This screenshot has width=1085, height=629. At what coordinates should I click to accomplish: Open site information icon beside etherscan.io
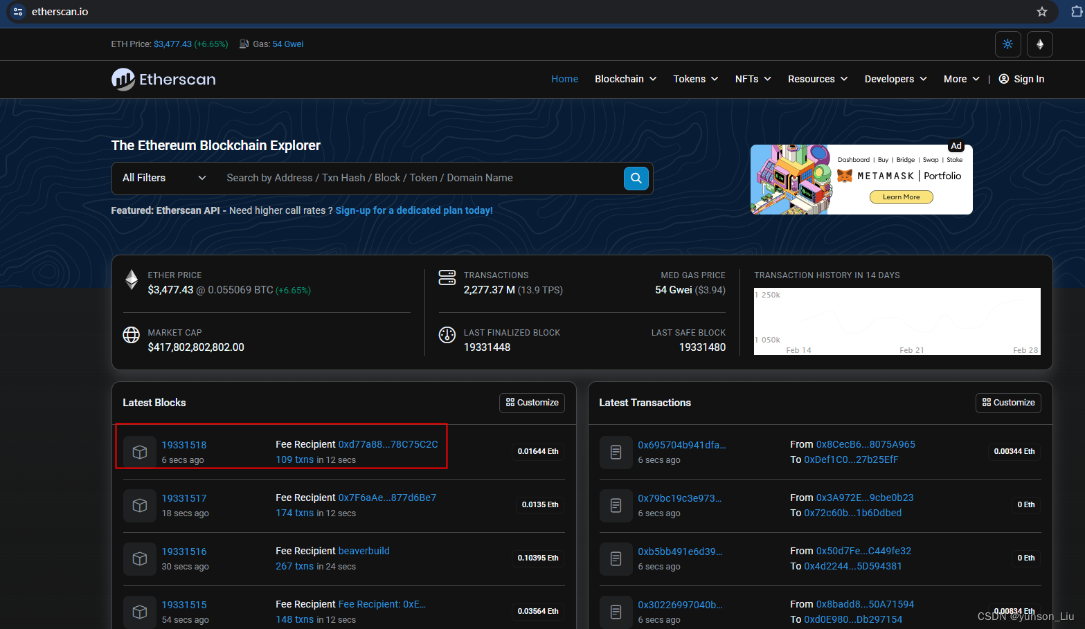coord(18,12)
